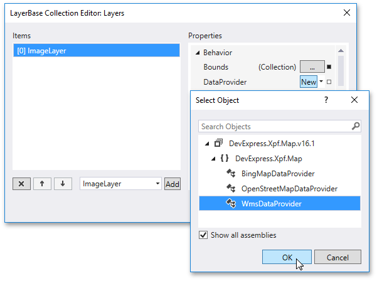The width and height of the screenshot is (377, 281).
Task: Open help in Select Object dialog
Action: click(x=326, y=100)
